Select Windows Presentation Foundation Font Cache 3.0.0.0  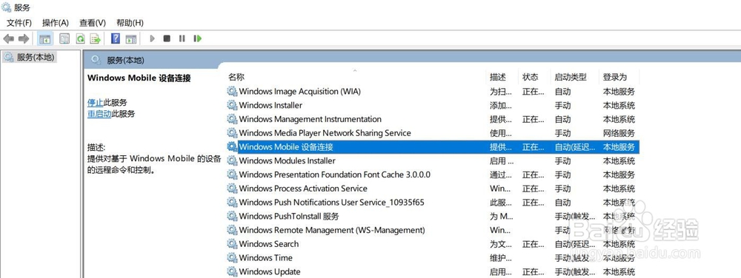click(335, 174)
